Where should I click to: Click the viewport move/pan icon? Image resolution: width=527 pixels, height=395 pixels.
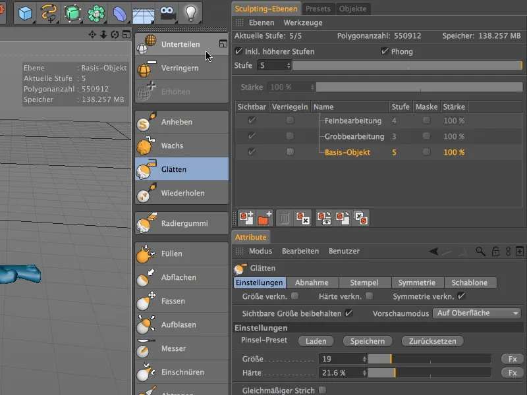pos(92,34)
